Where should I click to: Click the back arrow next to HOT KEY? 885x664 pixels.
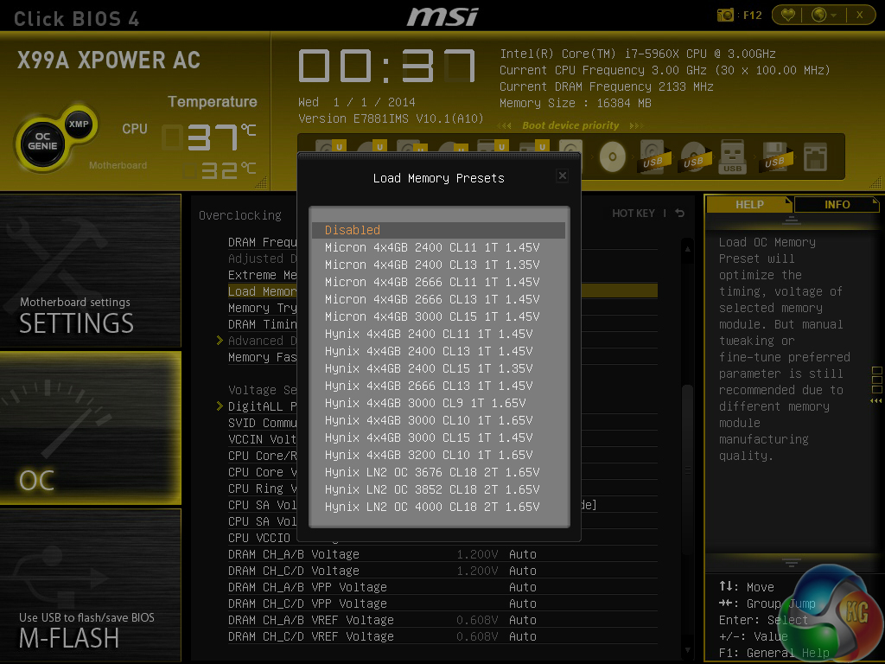tap(679, 213)
